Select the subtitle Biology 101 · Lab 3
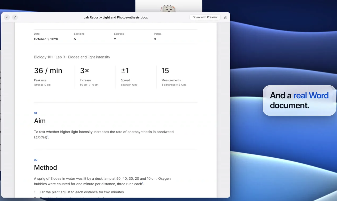Screen dimensions: 337x201 49,57
